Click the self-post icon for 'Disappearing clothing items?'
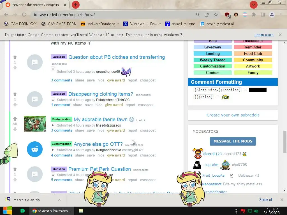 pyautogui.click(x=35, y=99)
